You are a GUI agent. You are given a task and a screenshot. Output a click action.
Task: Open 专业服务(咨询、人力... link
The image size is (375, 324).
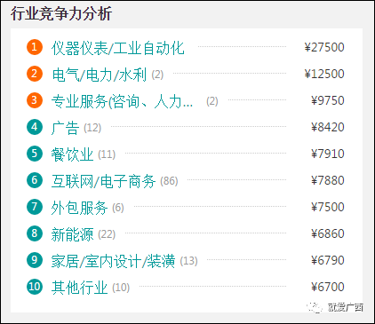122,101
